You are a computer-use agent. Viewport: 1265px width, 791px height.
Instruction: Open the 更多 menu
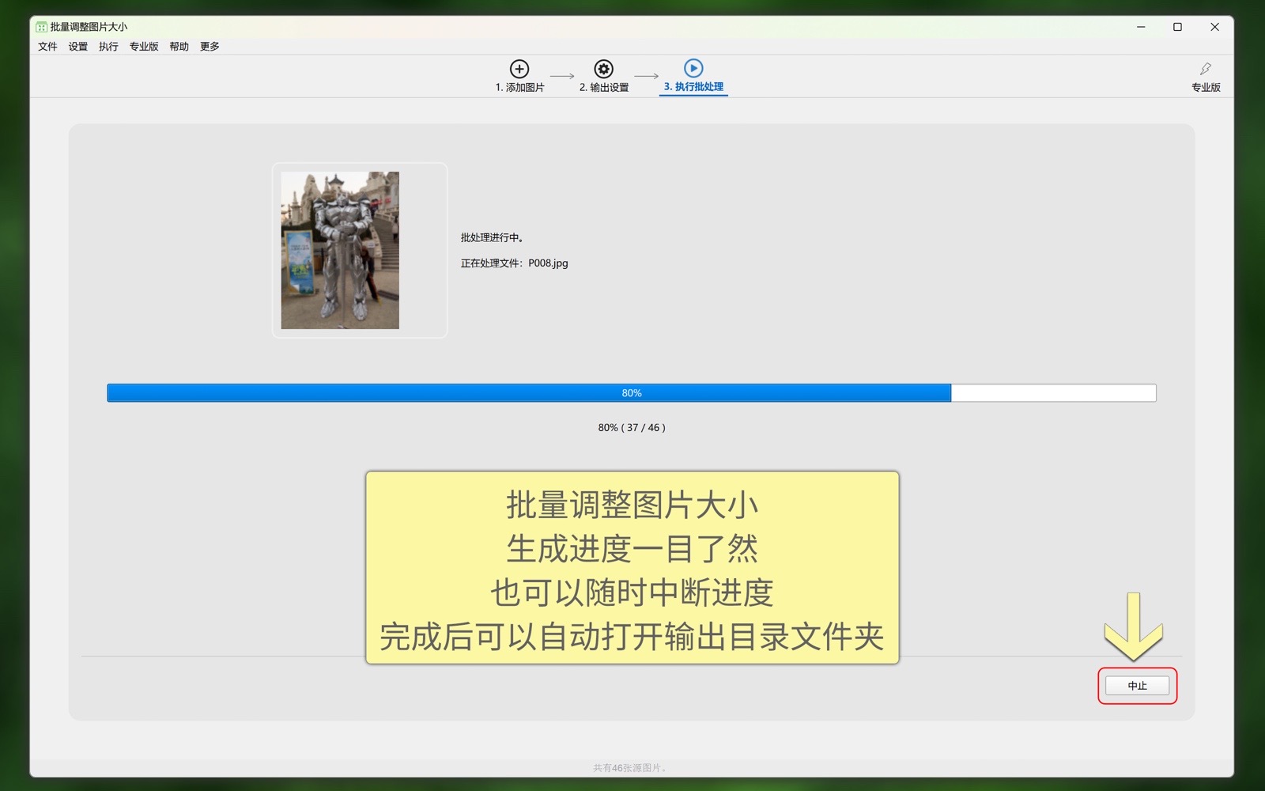click(x=210, y=47)
